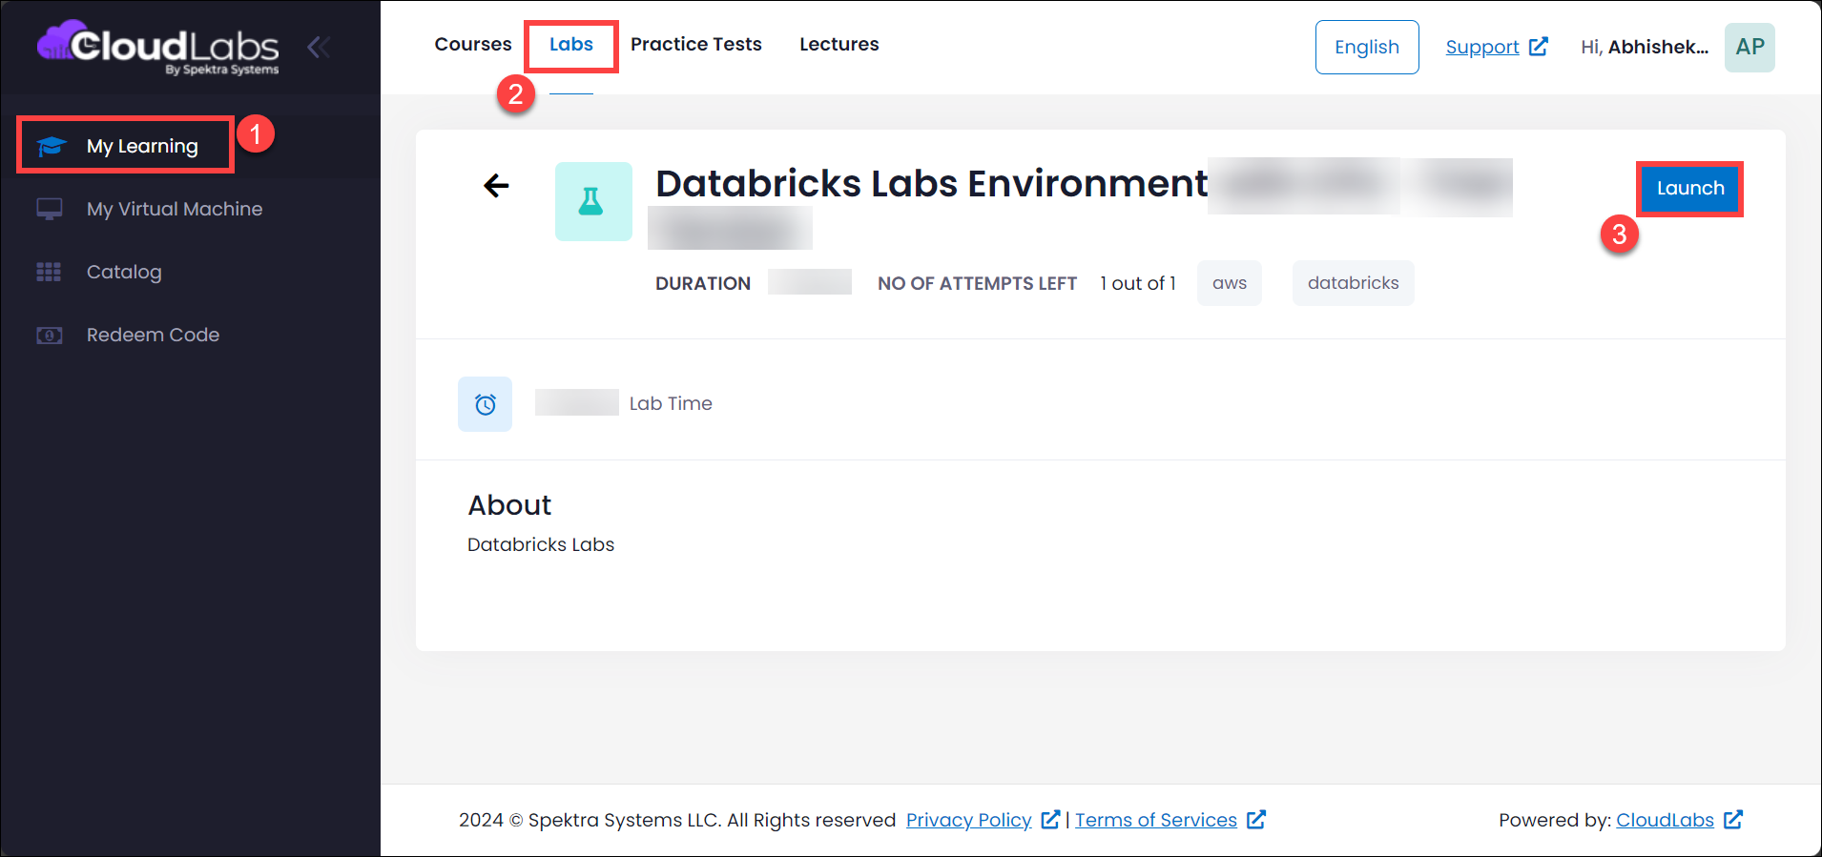Switch to the Labs tab
This screenshot has height=857, width=1822.
click(x=571, y=44)
